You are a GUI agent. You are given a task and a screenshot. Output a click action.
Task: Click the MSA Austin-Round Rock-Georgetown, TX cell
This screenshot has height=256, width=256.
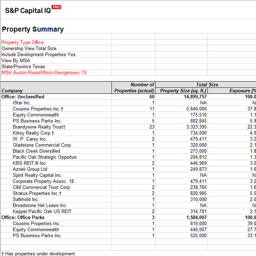point(56,72)
